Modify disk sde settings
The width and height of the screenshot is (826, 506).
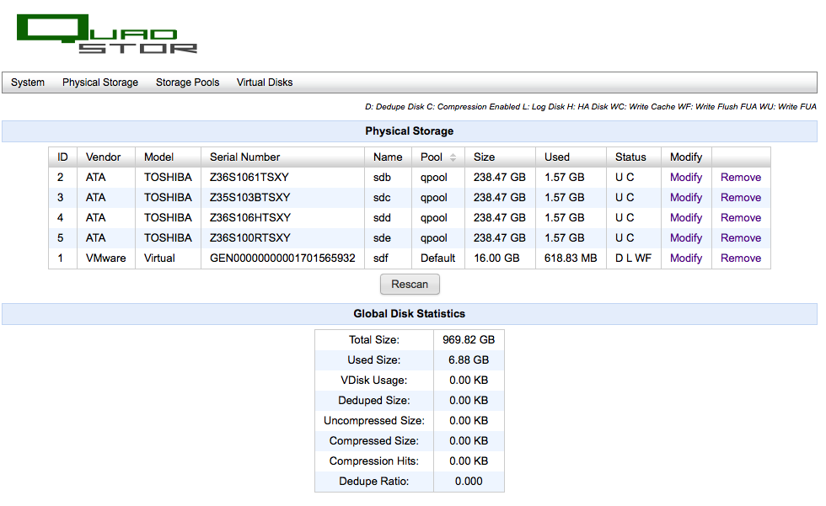(x=686, y=237)
